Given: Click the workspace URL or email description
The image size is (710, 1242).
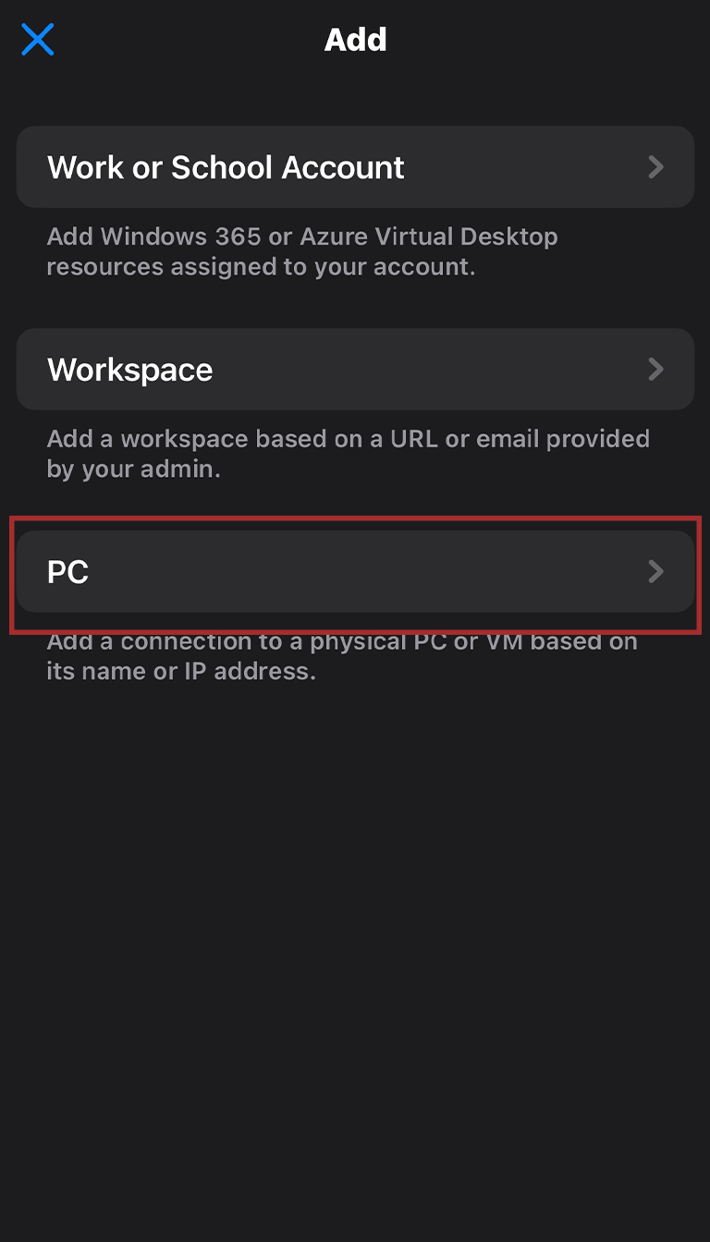Looking at the screenshot, I should click(x=348, y=439).
